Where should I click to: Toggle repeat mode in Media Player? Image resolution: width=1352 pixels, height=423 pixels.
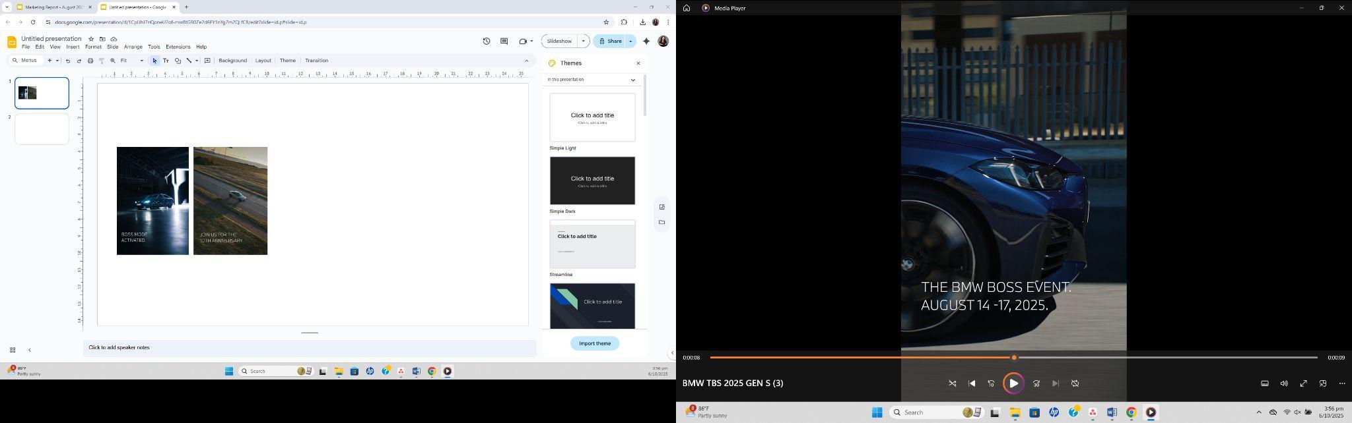coord(1075,383)
